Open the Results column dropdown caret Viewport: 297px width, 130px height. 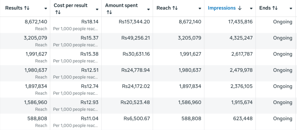(x=46, y=9)
